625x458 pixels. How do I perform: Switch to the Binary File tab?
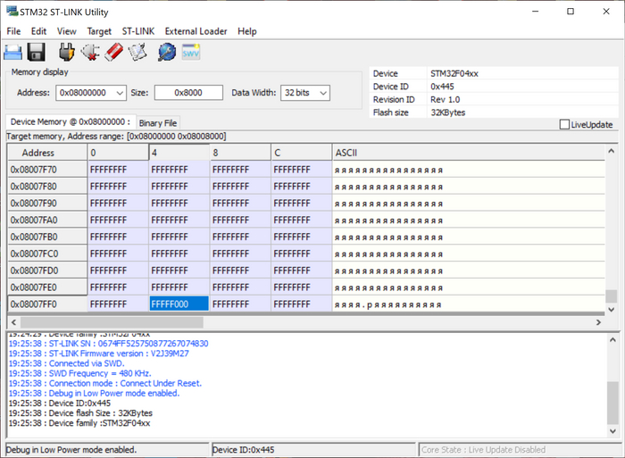pyautogui.click(x=158, y=122)
